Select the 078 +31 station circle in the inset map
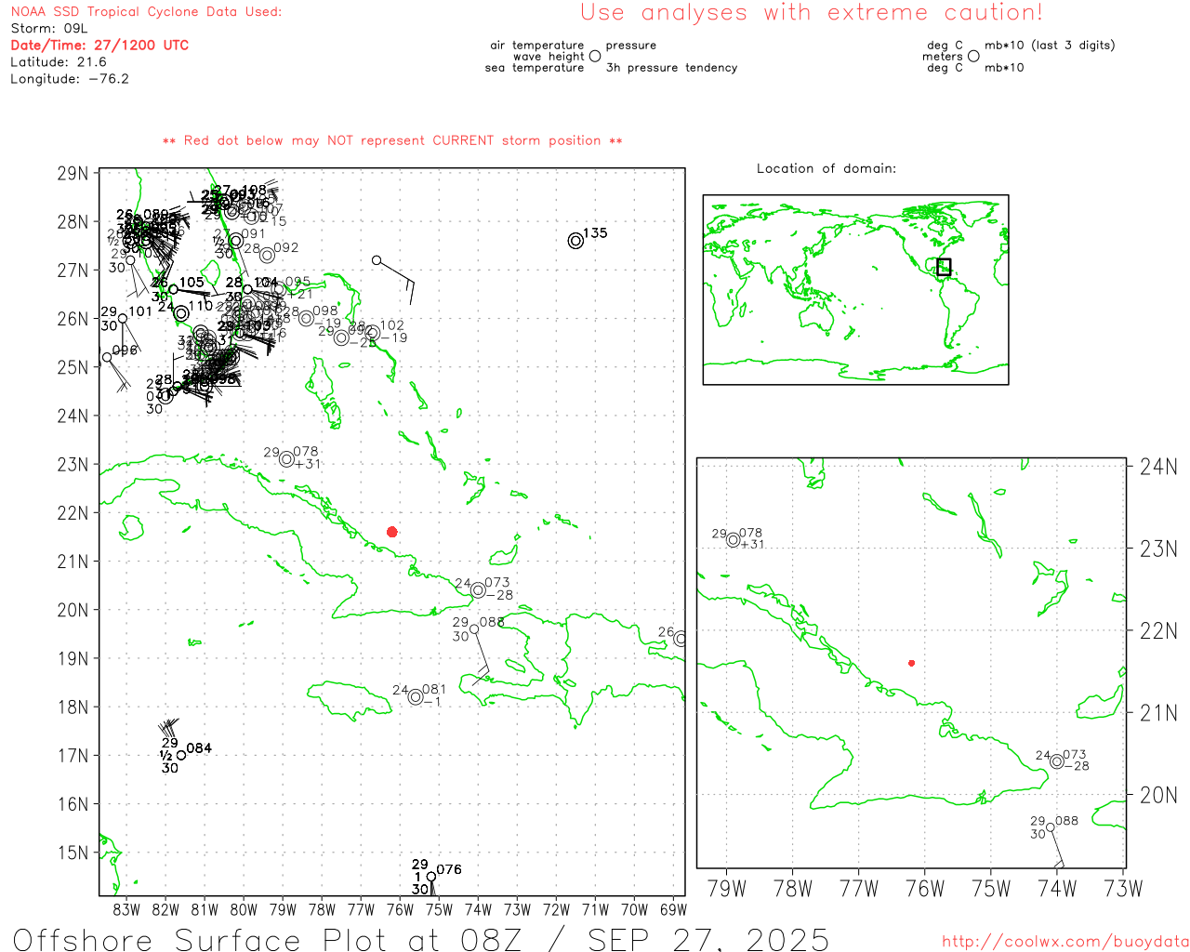This screenshot has height=952, width=1190. (734, 540)
